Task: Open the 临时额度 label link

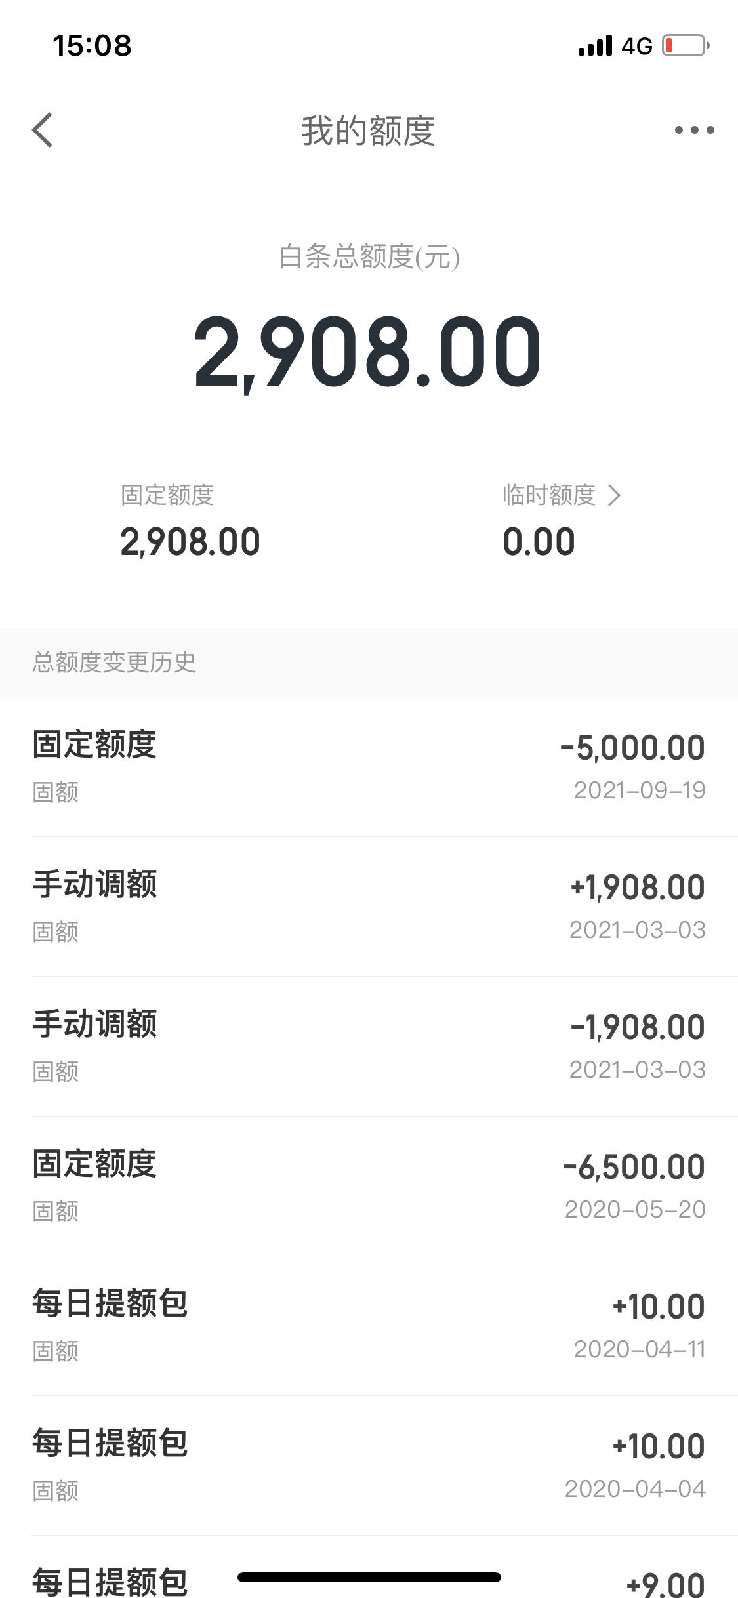Action: coord(548,495)
